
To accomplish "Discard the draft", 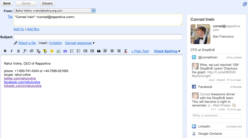I will tap(47, 3).
